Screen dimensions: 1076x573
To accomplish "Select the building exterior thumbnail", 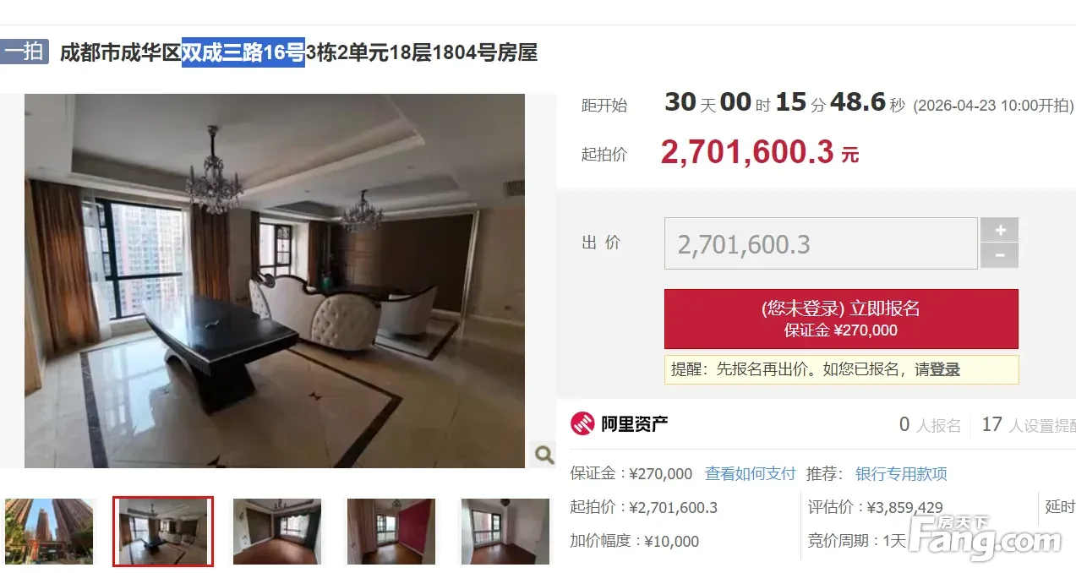I will (x=48, y=532).
